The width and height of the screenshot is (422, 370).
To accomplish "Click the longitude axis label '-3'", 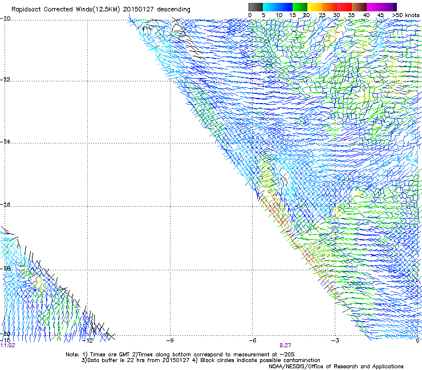I will click(x=335, y=340).
